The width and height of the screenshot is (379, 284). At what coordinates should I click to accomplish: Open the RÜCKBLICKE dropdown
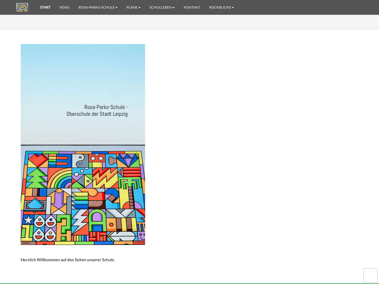[220, 7]
